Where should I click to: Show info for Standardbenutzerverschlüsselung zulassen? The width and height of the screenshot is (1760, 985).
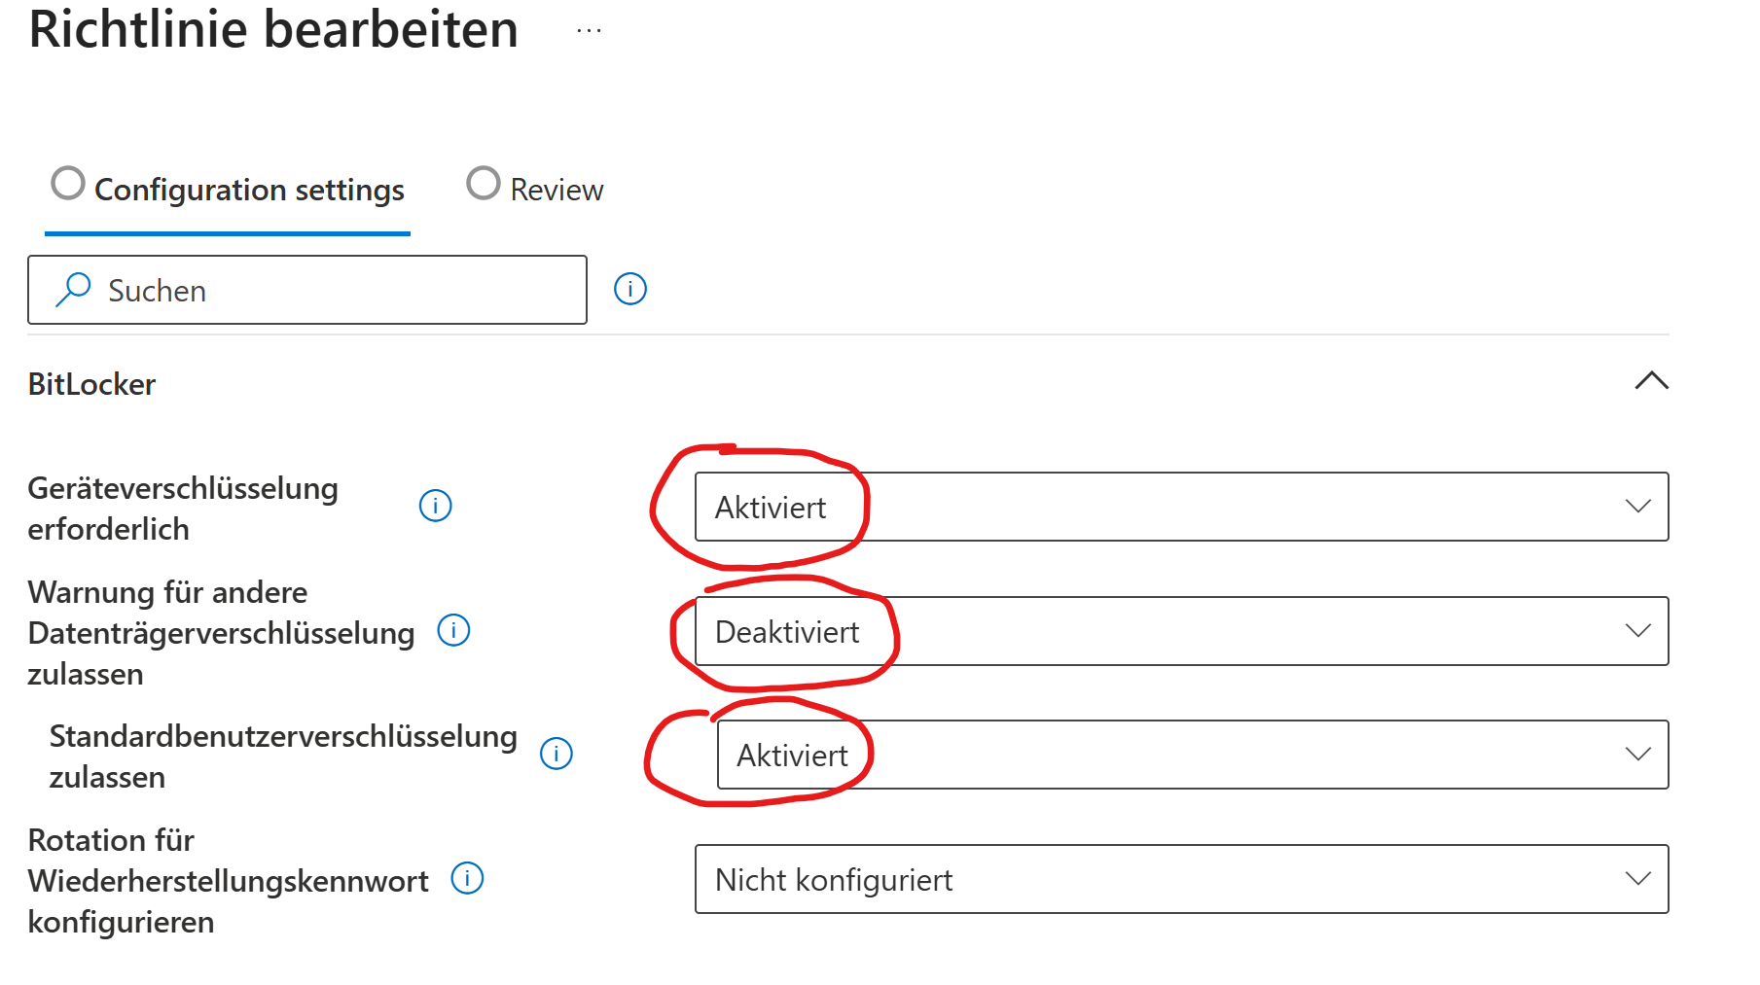click(x=557, y=754)
